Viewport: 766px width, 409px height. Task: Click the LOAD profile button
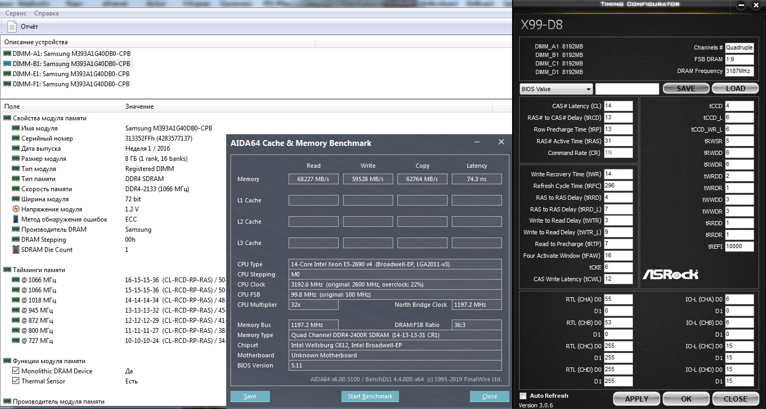coord(735,89)
